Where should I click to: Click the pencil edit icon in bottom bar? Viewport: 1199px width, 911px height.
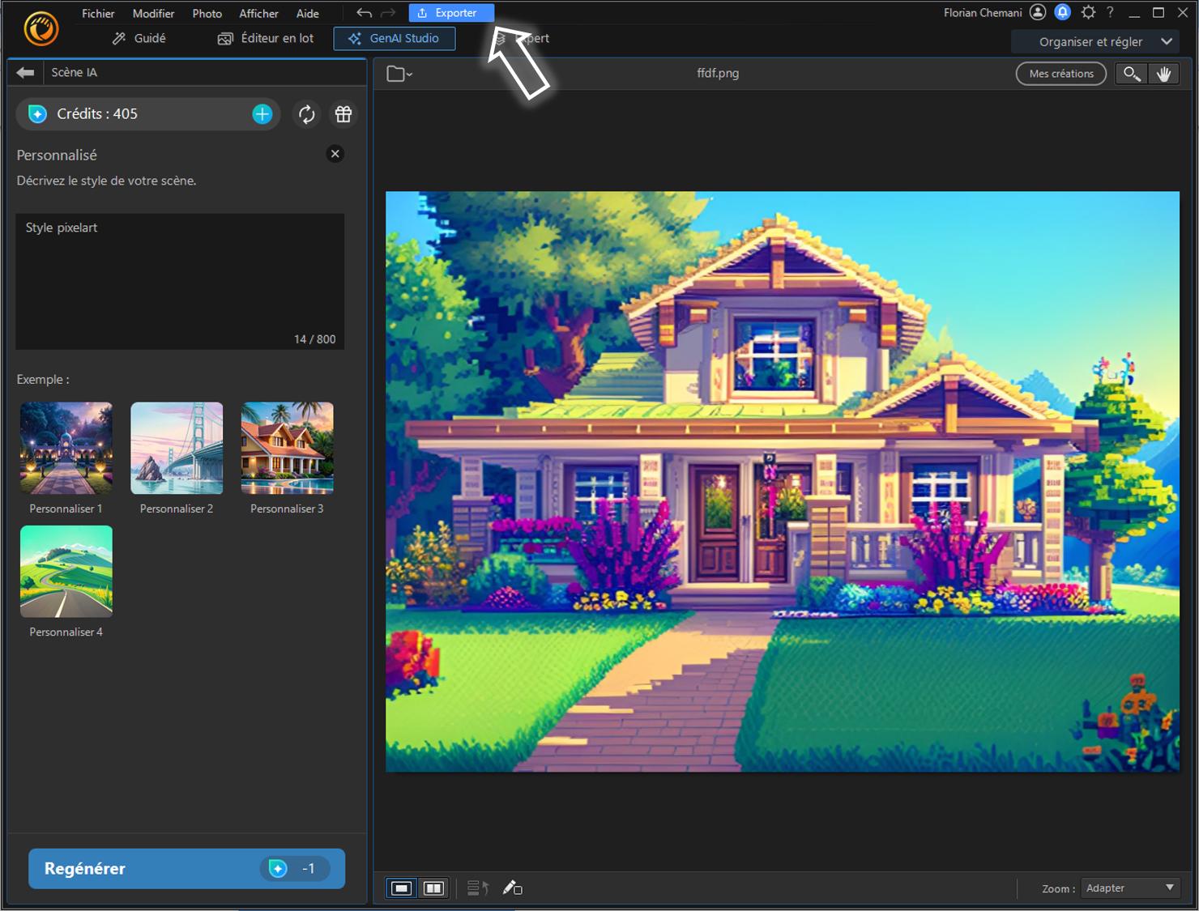coord(512,888)
